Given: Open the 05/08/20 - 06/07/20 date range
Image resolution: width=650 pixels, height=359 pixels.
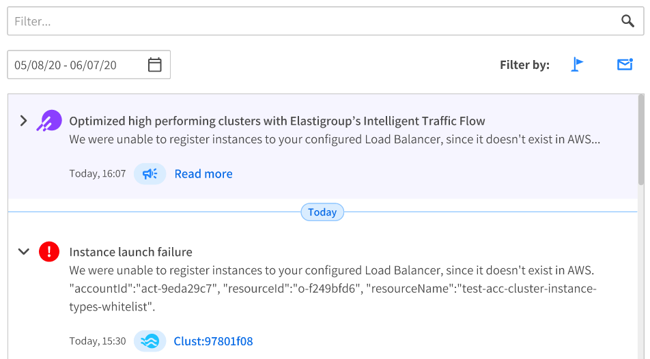Looking at the screenshot, I should point(66,65).
